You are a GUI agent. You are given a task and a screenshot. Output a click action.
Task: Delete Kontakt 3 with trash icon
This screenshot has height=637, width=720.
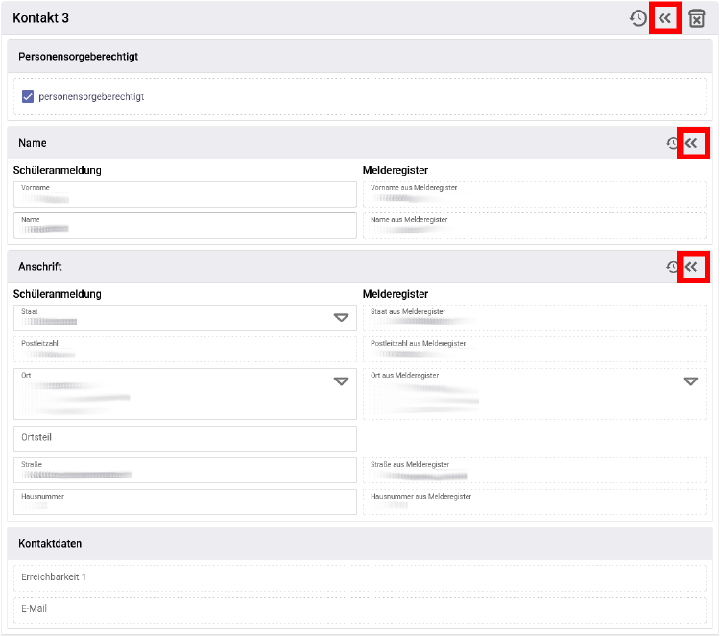coord(696,18)
